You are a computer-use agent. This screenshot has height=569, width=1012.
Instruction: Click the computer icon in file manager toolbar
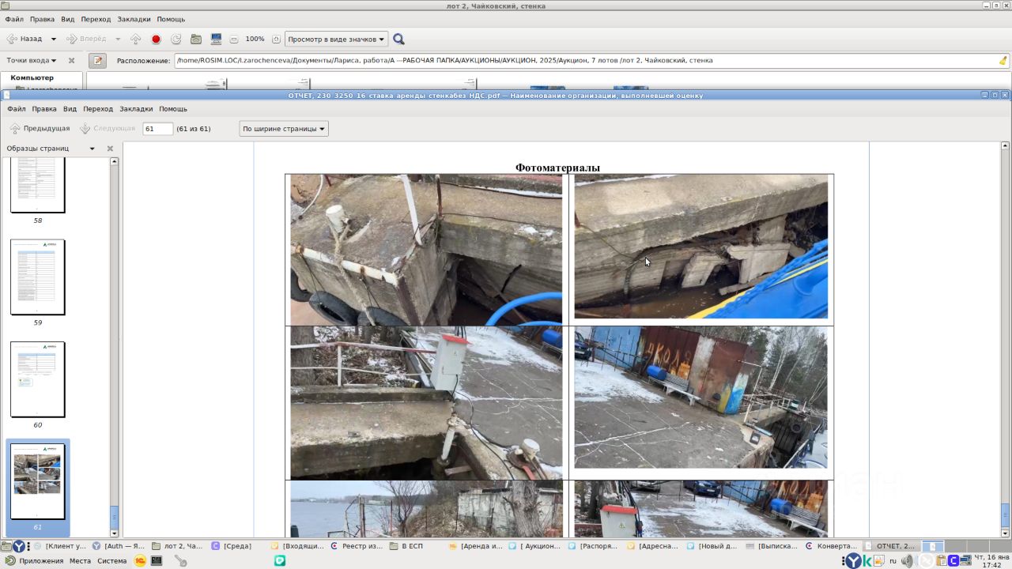tap(216, 39)
